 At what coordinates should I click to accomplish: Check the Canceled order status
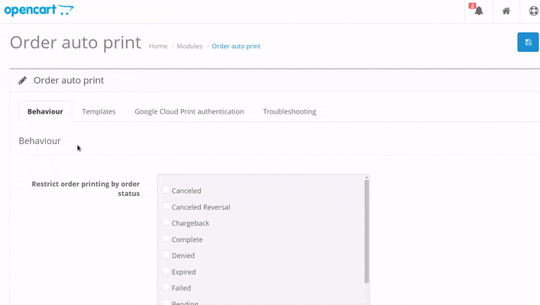pyautogui.click(x=166, y=190)
